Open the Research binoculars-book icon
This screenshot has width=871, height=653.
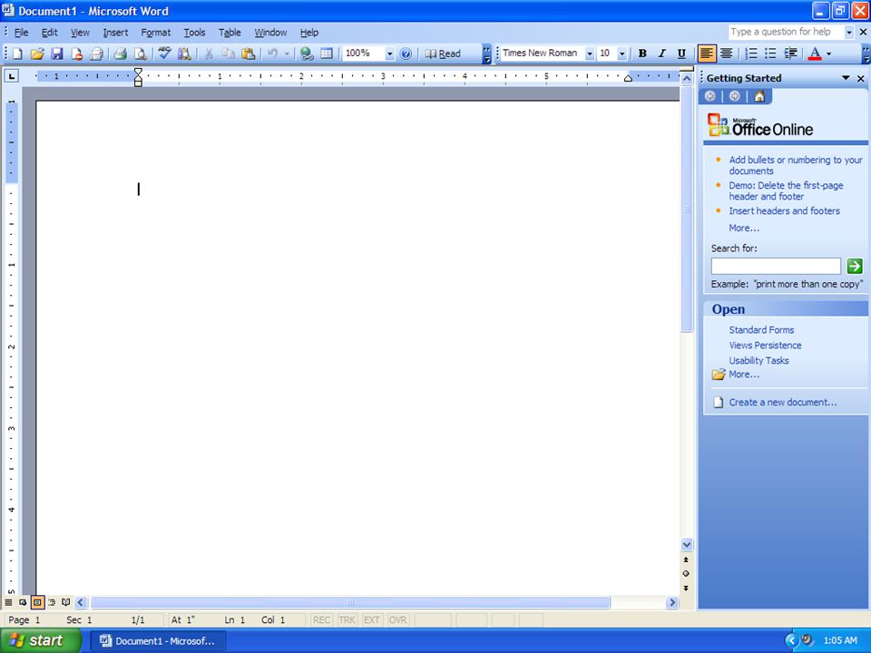click(x=184, y=54)
